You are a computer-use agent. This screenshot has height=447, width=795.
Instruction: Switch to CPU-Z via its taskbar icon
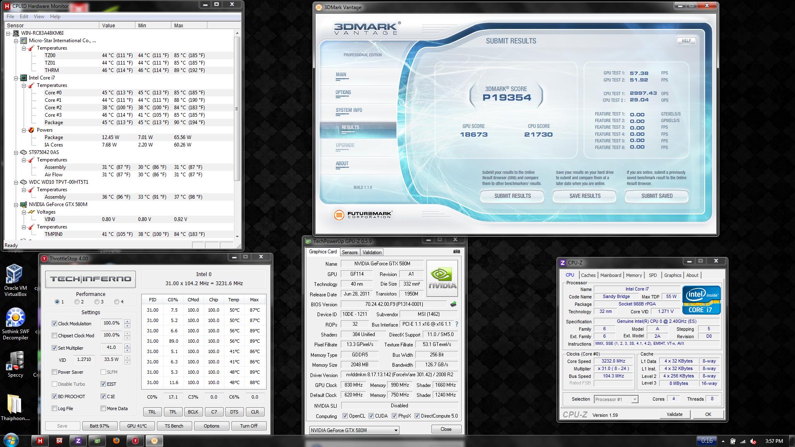coord(78,441)
